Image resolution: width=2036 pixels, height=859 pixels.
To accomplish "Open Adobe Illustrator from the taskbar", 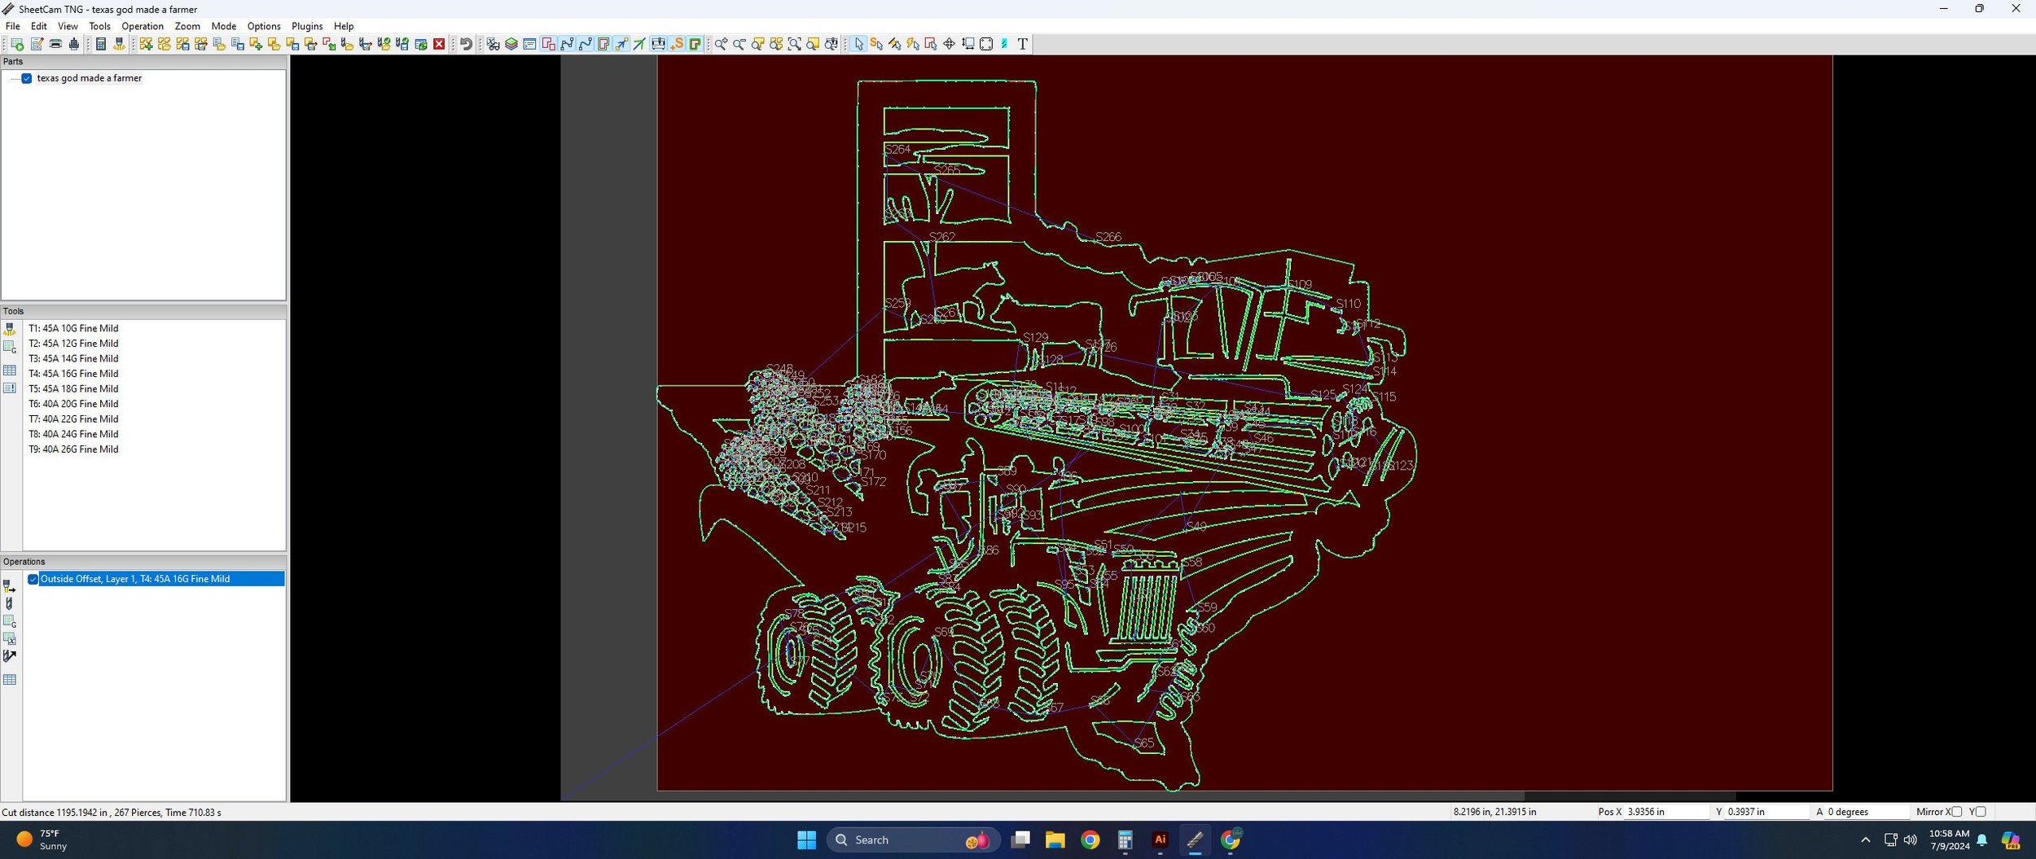I will tap(1160, 840).
